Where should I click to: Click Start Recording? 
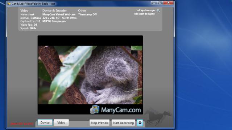(123, 123)
